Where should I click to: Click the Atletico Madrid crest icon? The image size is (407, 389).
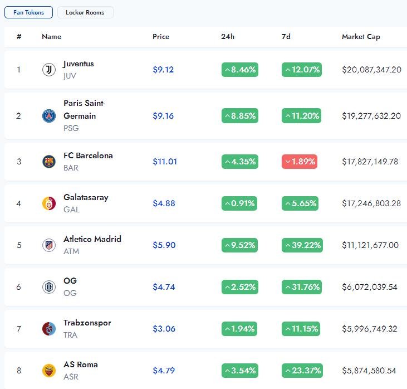[49, 245]
